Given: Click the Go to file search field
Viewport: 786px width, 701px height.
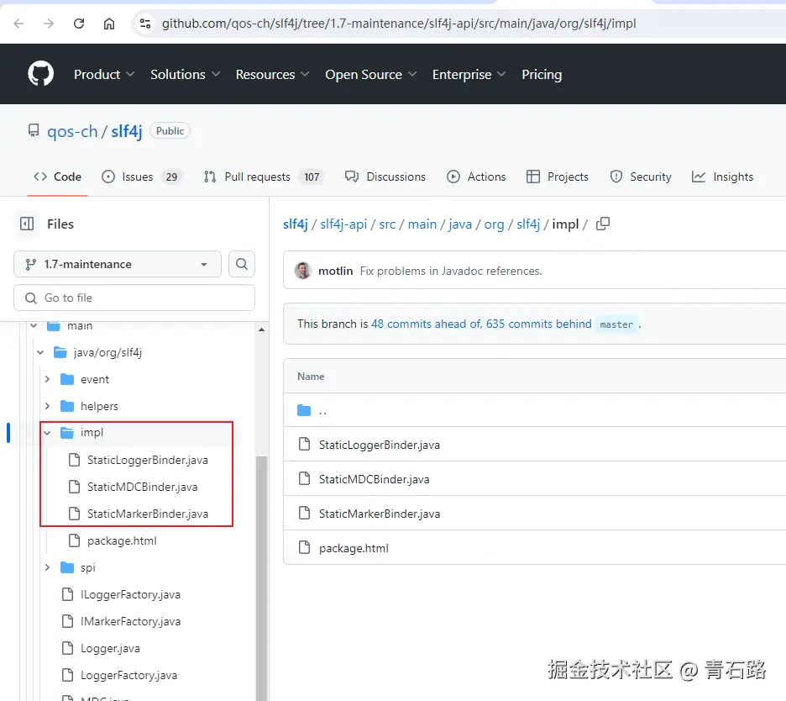Looking at the screenshot, I should [134, 298].
